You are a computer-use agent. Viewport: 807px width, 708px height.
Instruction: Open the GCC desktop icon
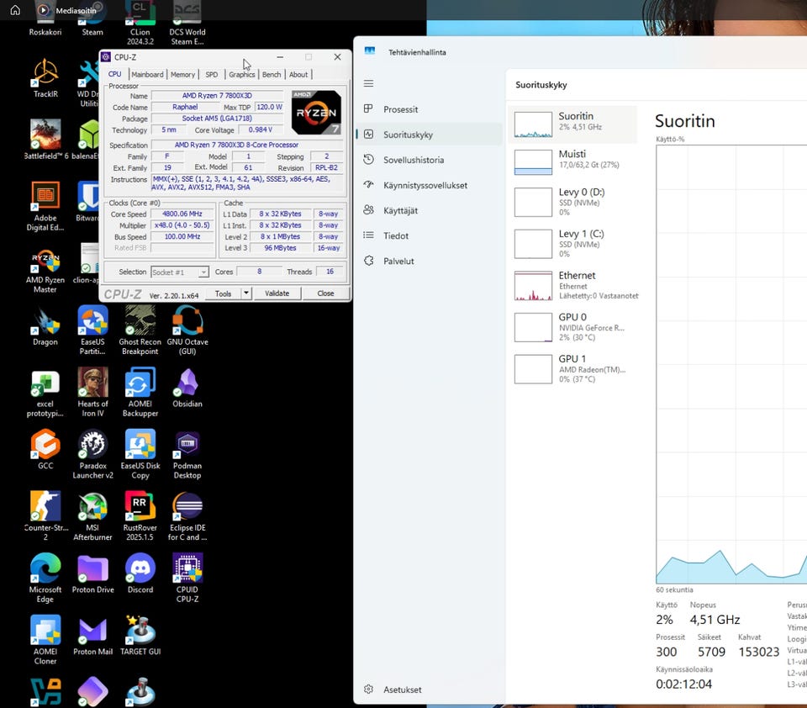(x=45, y=449)
